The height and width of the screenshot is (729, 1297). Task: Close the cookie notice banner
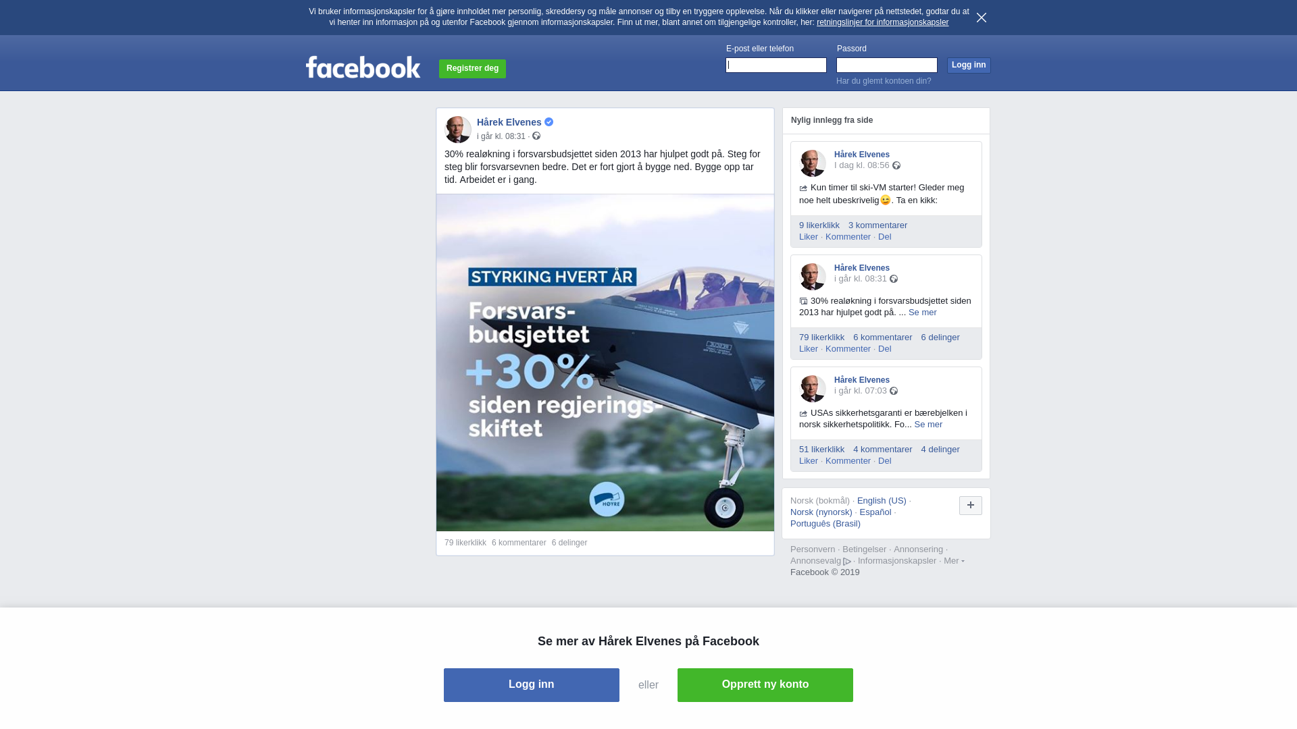981,18
